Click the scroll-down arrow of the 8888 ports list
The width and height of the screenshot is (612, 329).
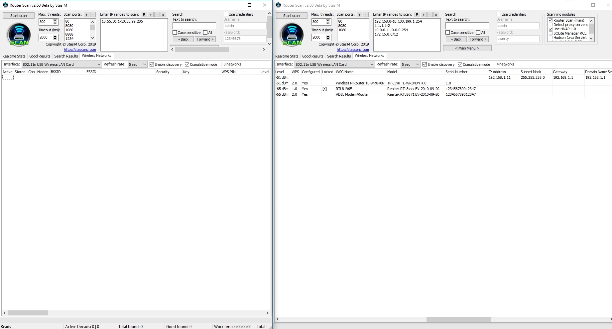[92, 38]
